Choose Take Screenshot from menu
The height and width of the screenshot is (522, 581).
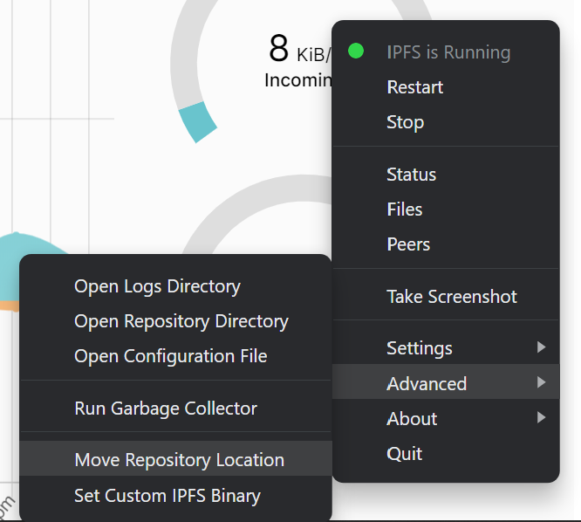[x=451, y=297]
